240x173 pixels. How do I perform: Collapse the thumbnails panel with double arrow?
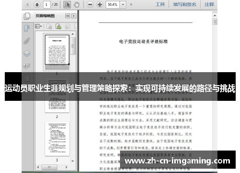tap(68, 16)
